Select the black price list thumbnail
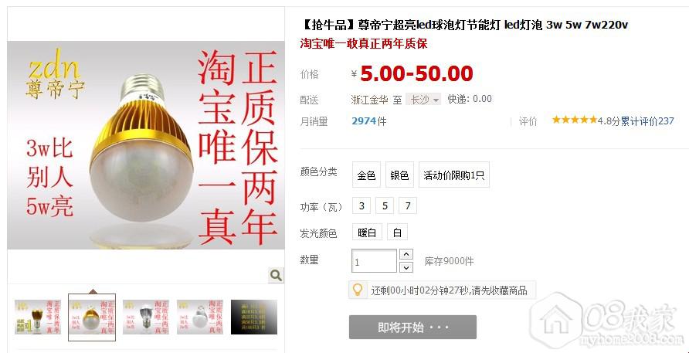Image resolution: width=689 pixels, height=353 pixels. [x=254, y=317]
